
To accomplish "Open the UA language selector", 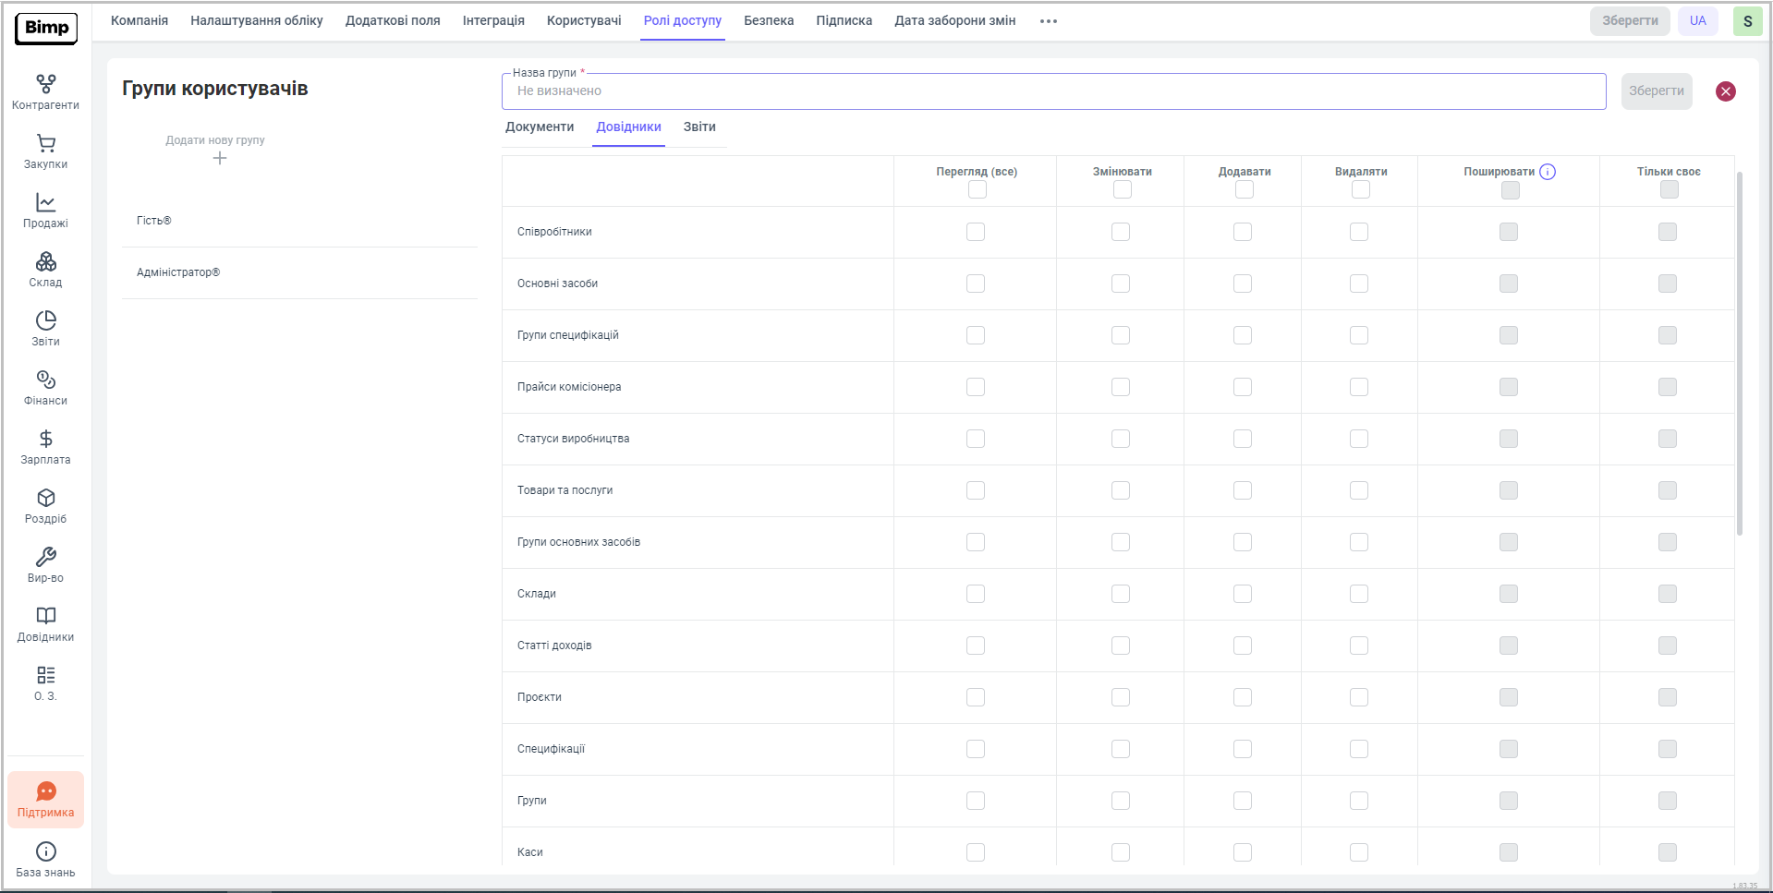I will tap(1697, 21).
